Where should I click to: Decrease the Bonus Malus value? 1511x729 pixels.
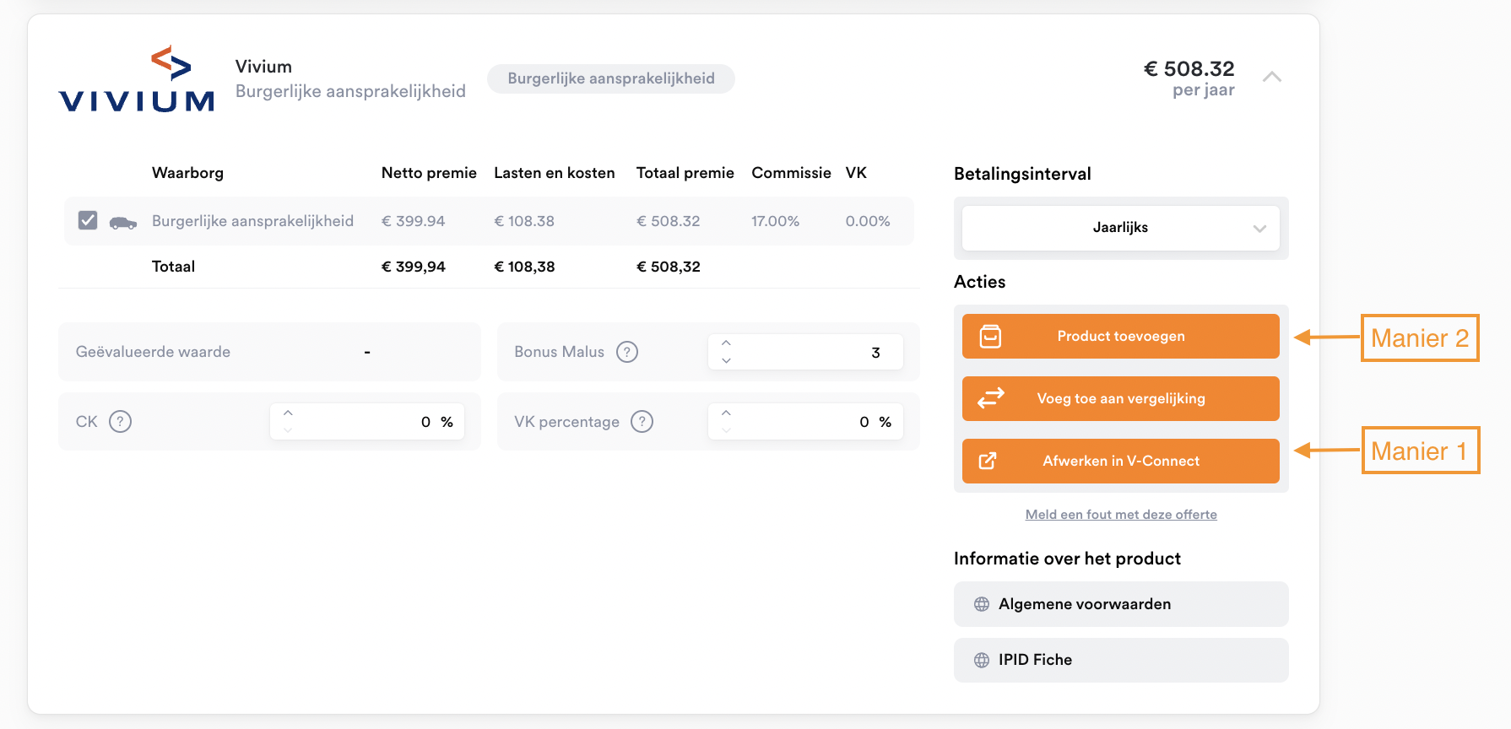[726, 360]
